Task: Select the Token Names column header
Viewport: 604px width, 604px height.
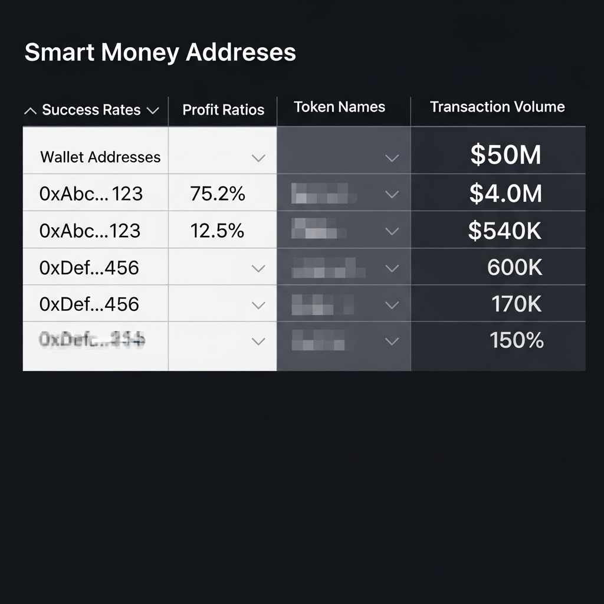Action: pyautogui.click(x=339, y=107)
